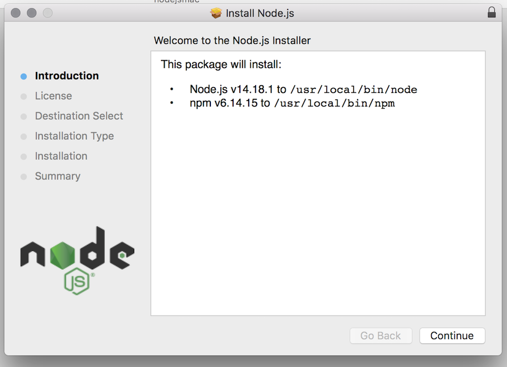507x367 pixels.
Task: Click the blue bullet beside Introduction
Action: (x=24, y=76)
